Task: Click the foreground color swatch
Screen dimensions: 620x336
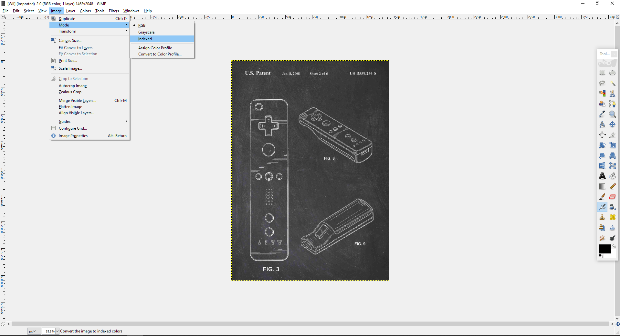Action: (604, 249)
